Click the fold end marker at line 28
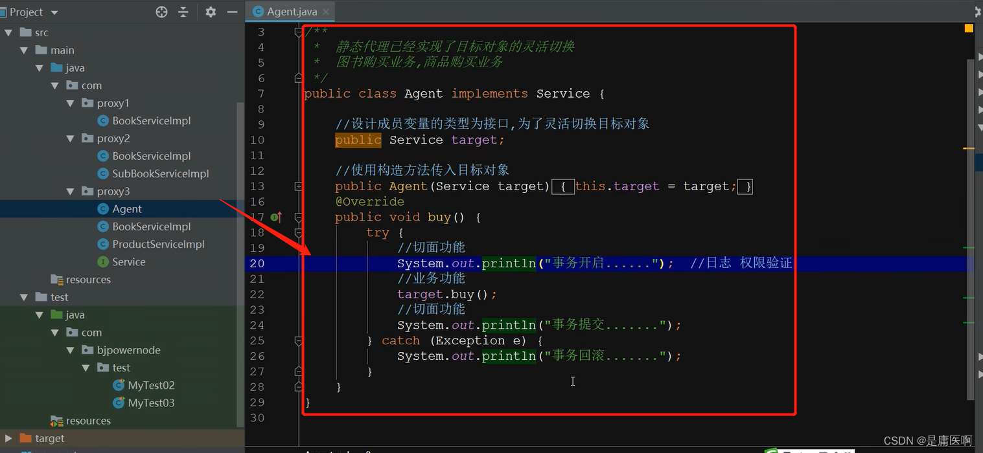Viewport: 983px width, 453px height. point(299,387)
